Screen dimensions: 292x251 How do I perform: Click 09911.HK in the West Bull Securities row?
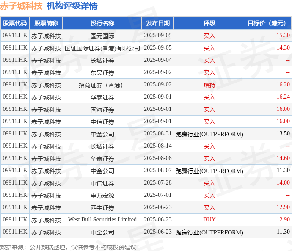coord(15,219)
